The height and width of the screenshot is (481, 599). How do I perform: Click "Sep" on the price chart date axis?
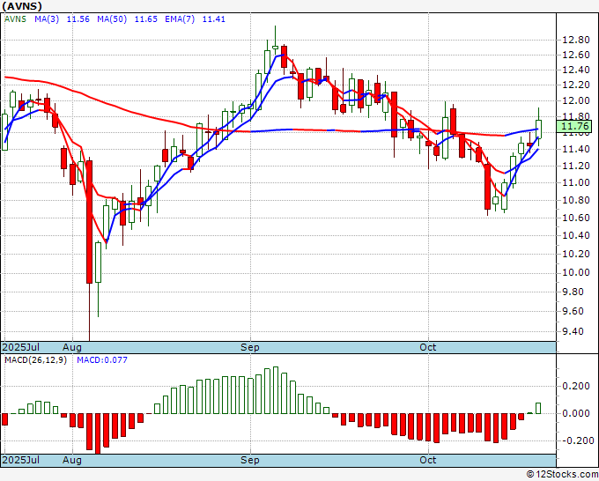click(x=250, y=347)
